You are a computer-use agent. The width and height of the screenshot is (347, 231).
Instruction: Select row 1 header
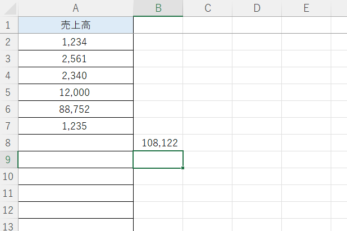(x=9, y=25)
